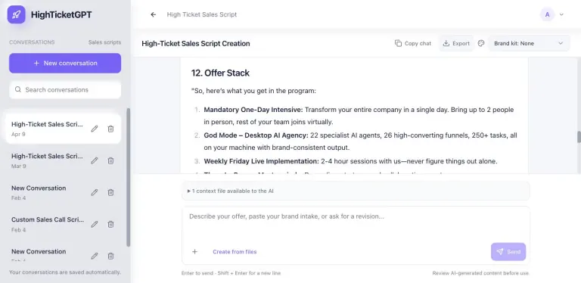
Task: Click trash icon for bottom New Conversation
Action: tap(110, 256)
